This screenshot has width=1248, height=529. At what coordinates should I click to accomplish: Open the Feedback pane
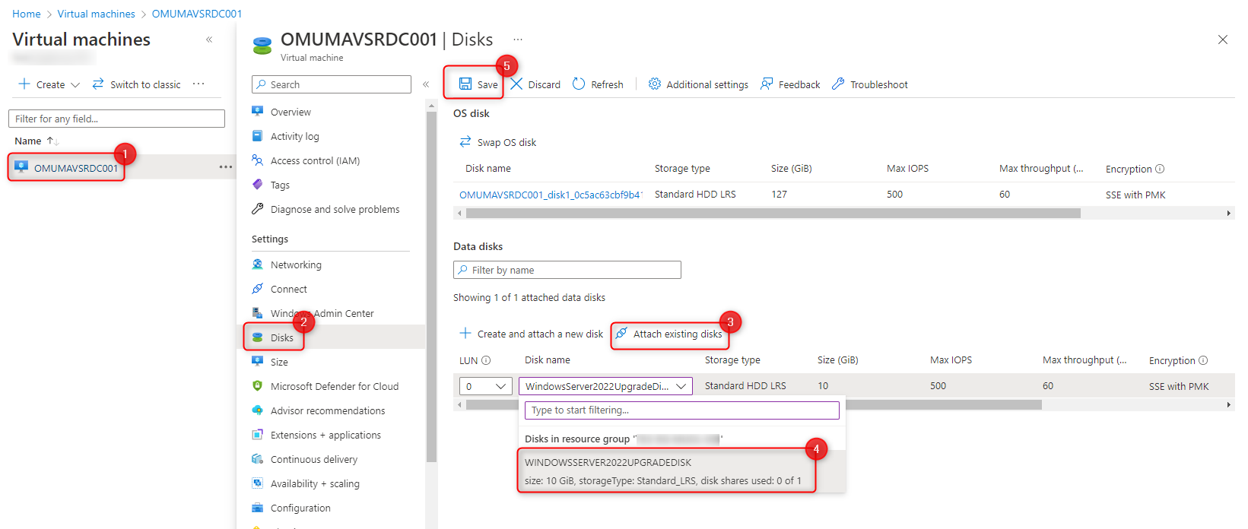[x=790, y=84]
